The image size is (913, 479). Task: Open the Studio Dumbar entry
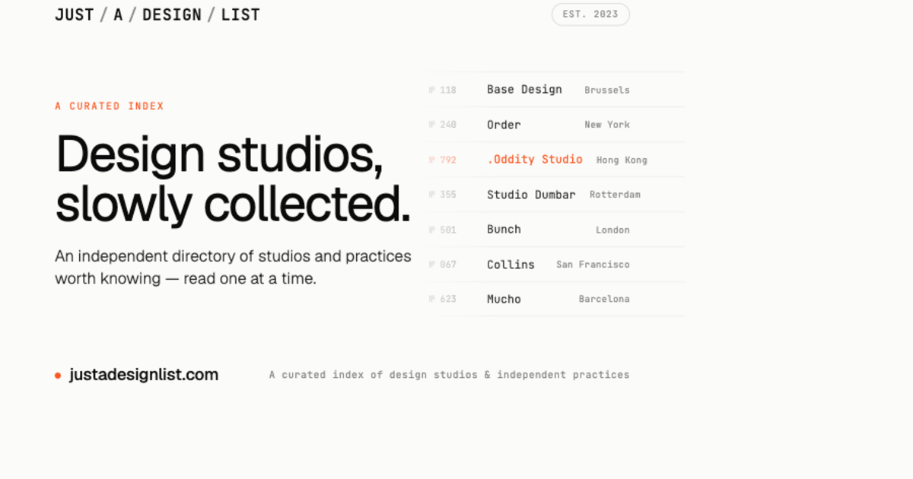531,195
